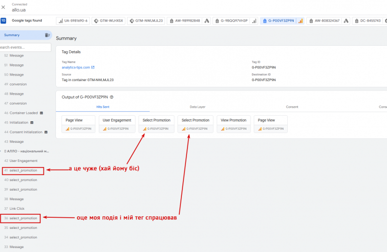The height and width of the screenshot is (252, 387).
Task: Click the Destination ID value G-P00VF3ZP9N
Action: pyautogui.click(x=264, y=80)
